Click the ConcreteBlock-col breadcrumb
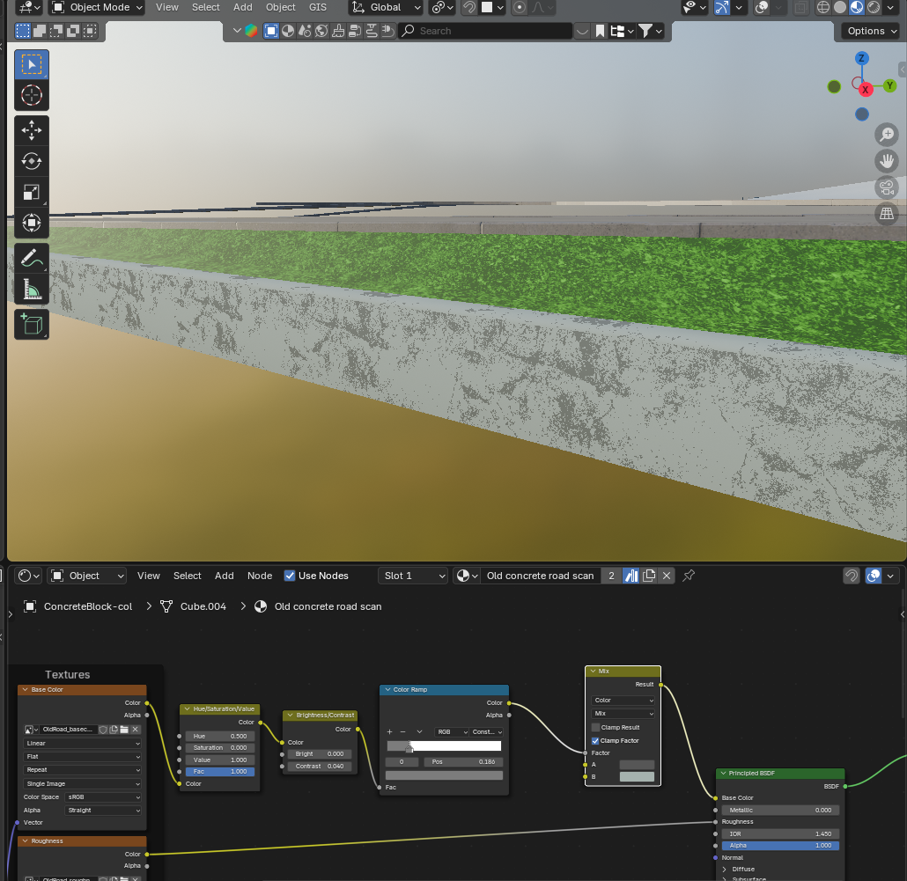This screenshot has height=881, width=907. [x=88, y=606]
